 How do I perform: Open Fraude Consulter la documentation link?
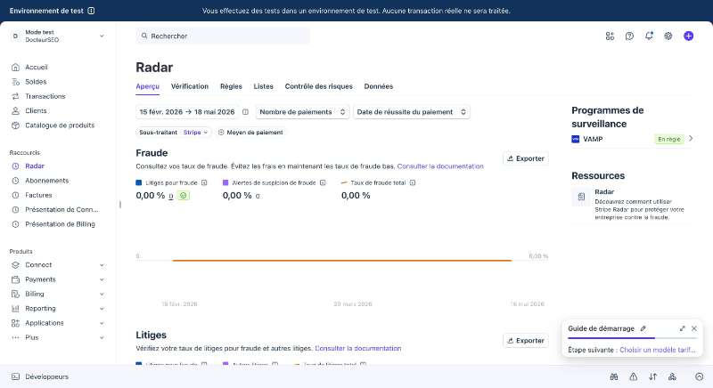click(x=440, y=166)
